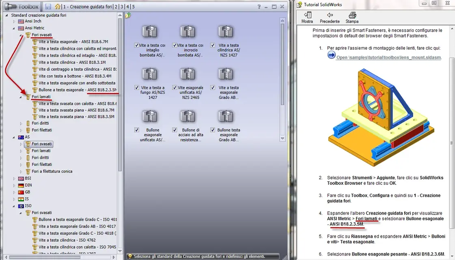The height and width of the screenshot is (260, 455).
Task: Select Vite a testa esagonale Grado AB thumbnail
Action: 225,74
